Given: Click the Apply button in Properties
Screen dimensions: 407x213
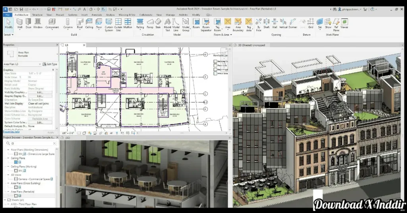Looking at the screenshot, I should 50,132.
